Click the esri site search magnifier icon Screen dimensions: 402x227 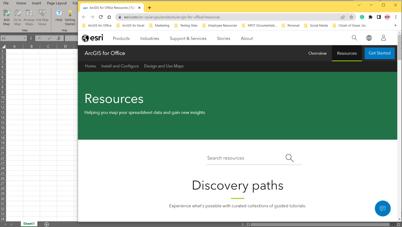(354, 38)
